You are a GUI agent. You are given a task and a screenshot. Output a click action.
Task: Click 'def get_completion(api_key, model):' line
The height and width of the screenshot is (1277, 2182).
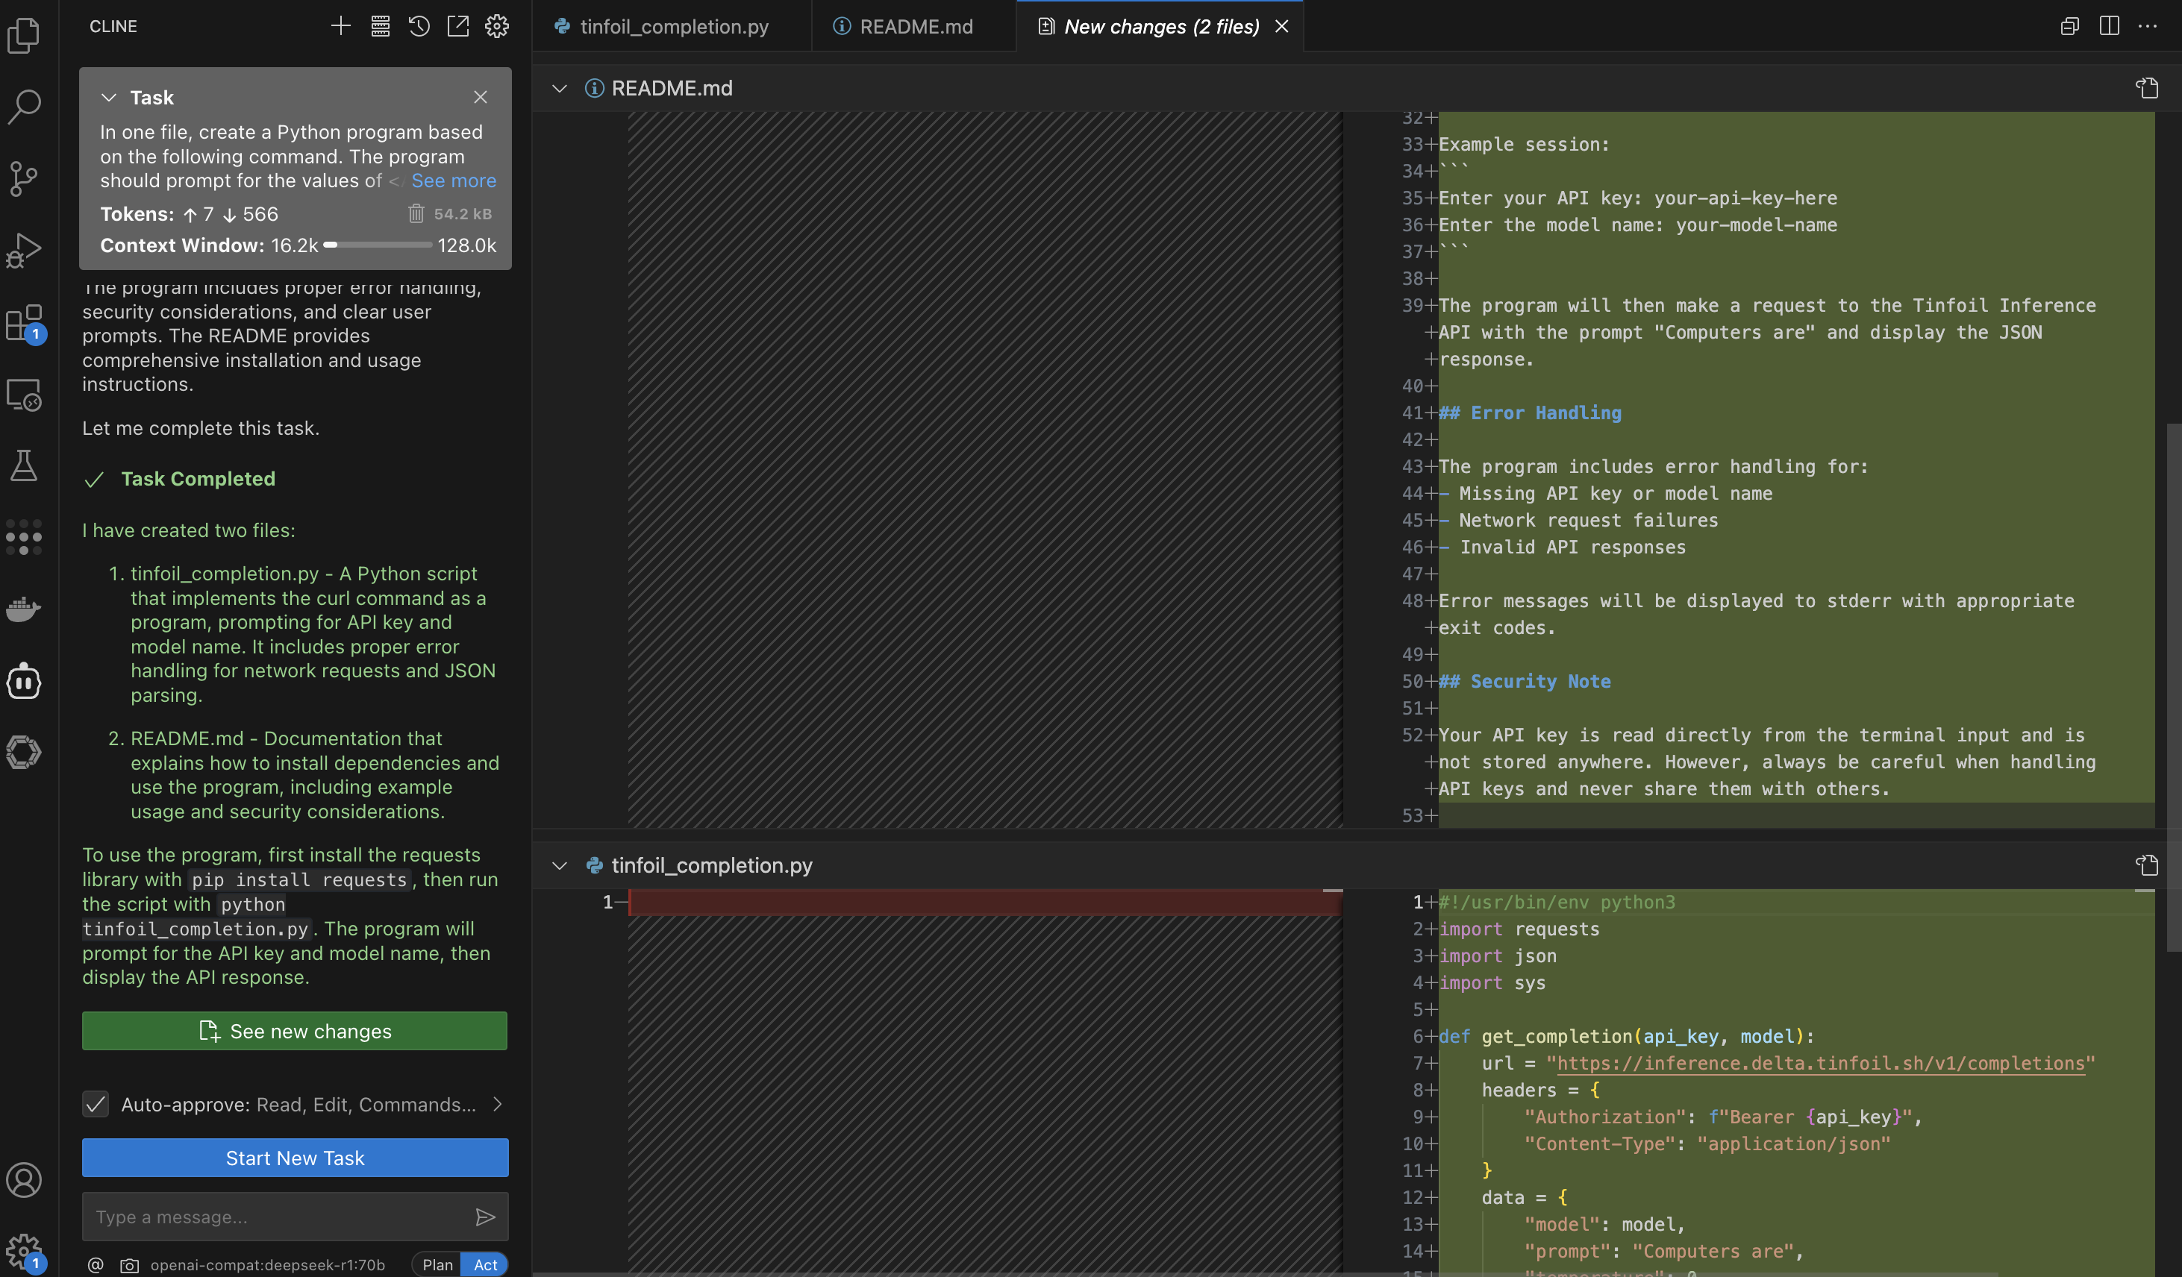pos(1626,1036)
